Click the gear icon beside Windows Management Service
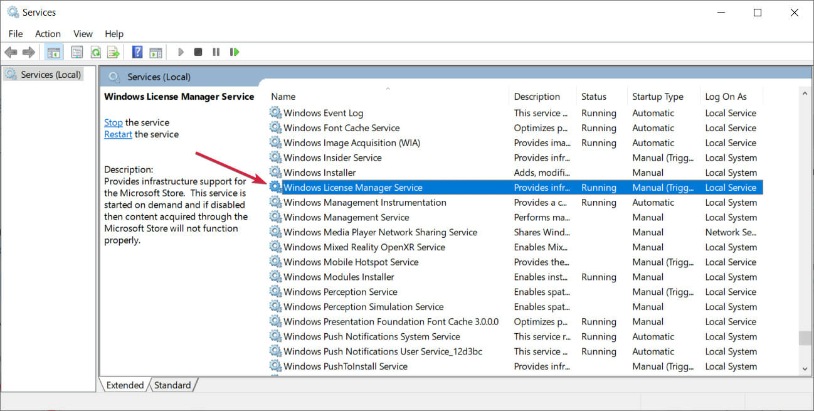 (275, 217)
